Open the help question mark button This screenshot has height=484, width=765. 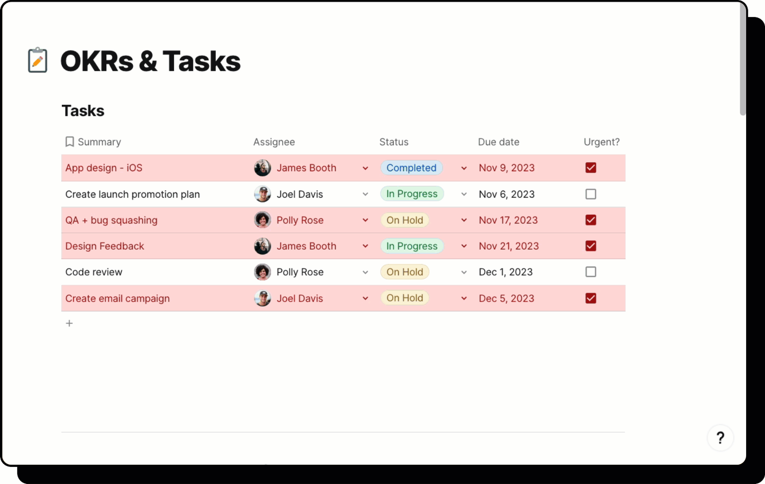(720, 437)
